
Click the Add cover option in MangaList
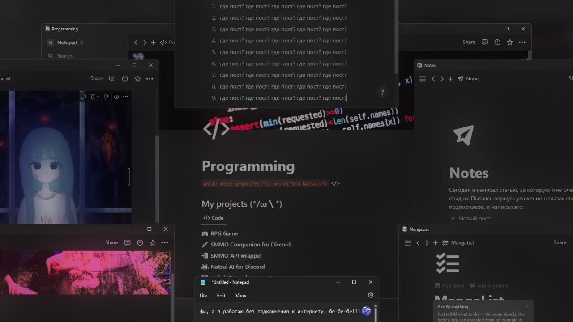tap(449, 285)
